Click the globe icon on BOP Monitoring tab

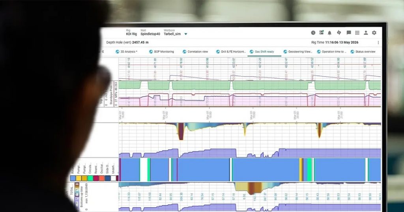click(151, 52)
